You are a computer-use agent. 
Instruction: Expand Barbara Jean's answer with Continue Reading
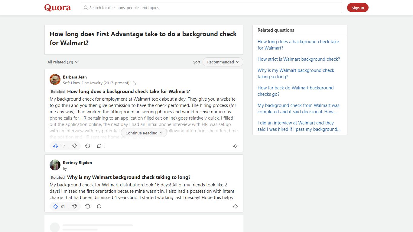144,133
